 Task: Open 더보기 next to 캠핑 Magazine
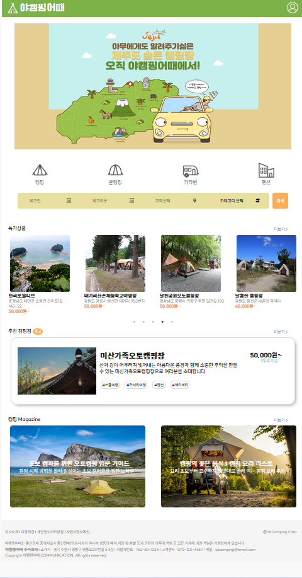tap(281, 420)
